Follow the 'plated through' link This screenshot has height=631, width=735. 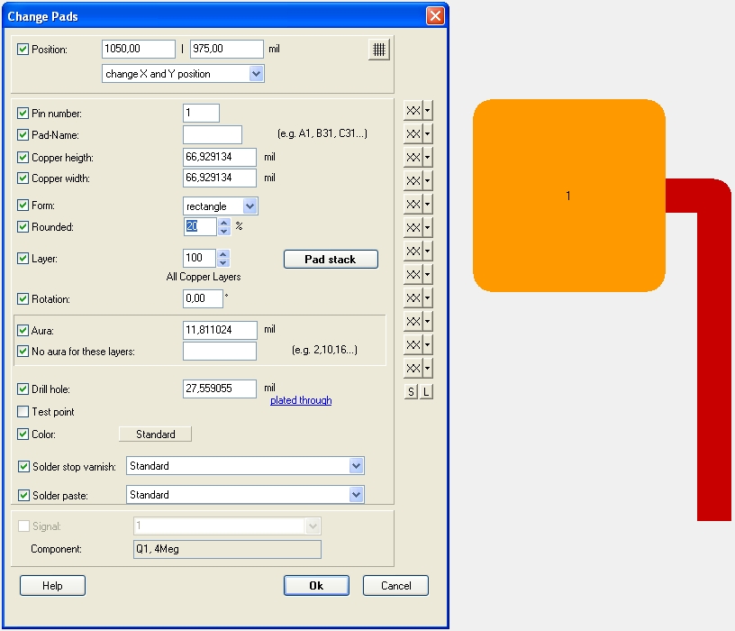pyautogui.click(x=301, y=400)
